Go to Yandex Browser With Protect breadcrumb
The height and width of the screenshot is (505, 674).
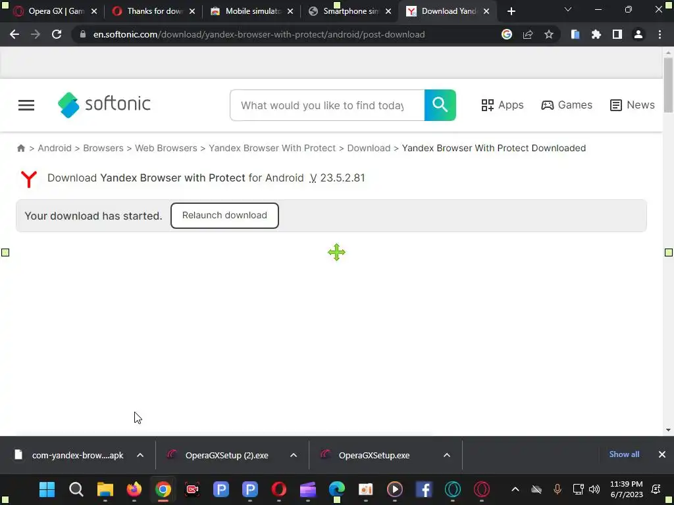pos(272,148)
